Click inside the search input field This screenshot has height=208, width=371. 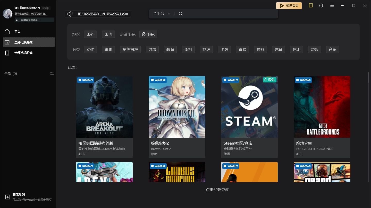point(229,14)
